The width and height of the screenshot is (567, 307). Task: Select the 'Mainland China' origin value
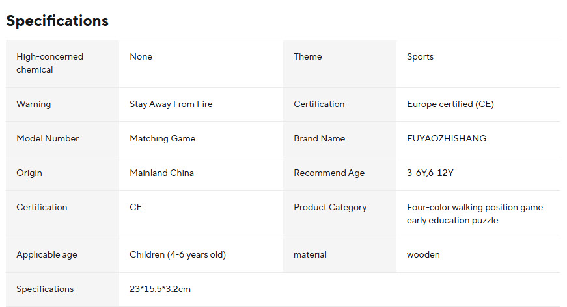(161, 173)
